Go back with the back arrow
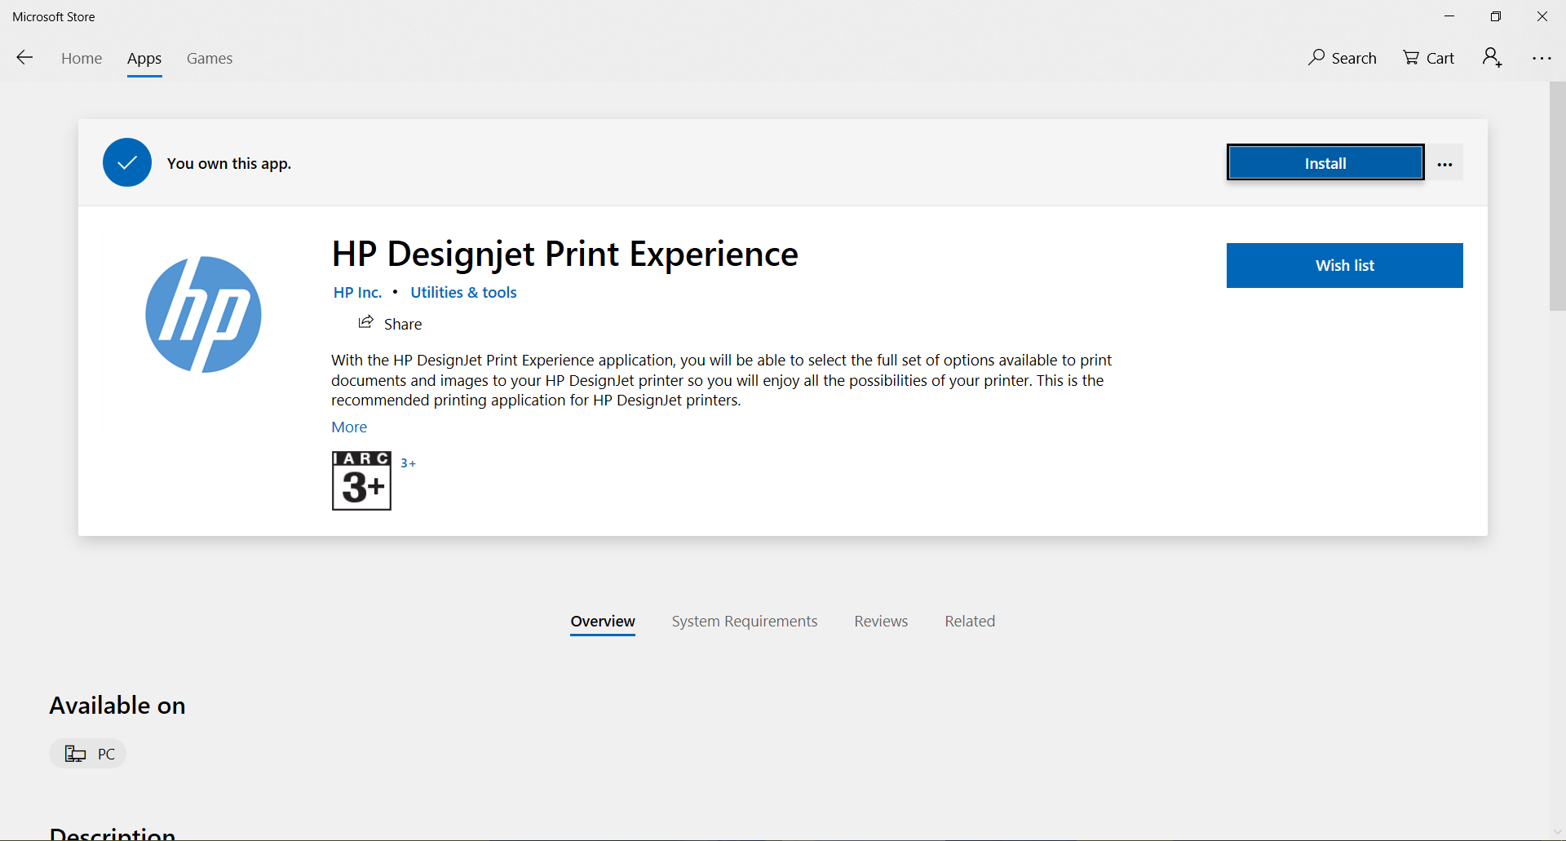 click(24, 57)
